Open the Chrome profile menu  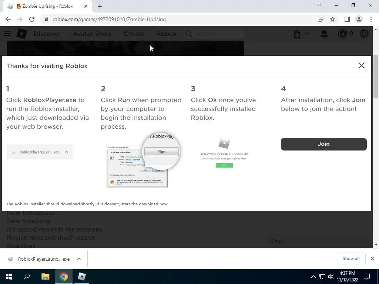[359, 19]
